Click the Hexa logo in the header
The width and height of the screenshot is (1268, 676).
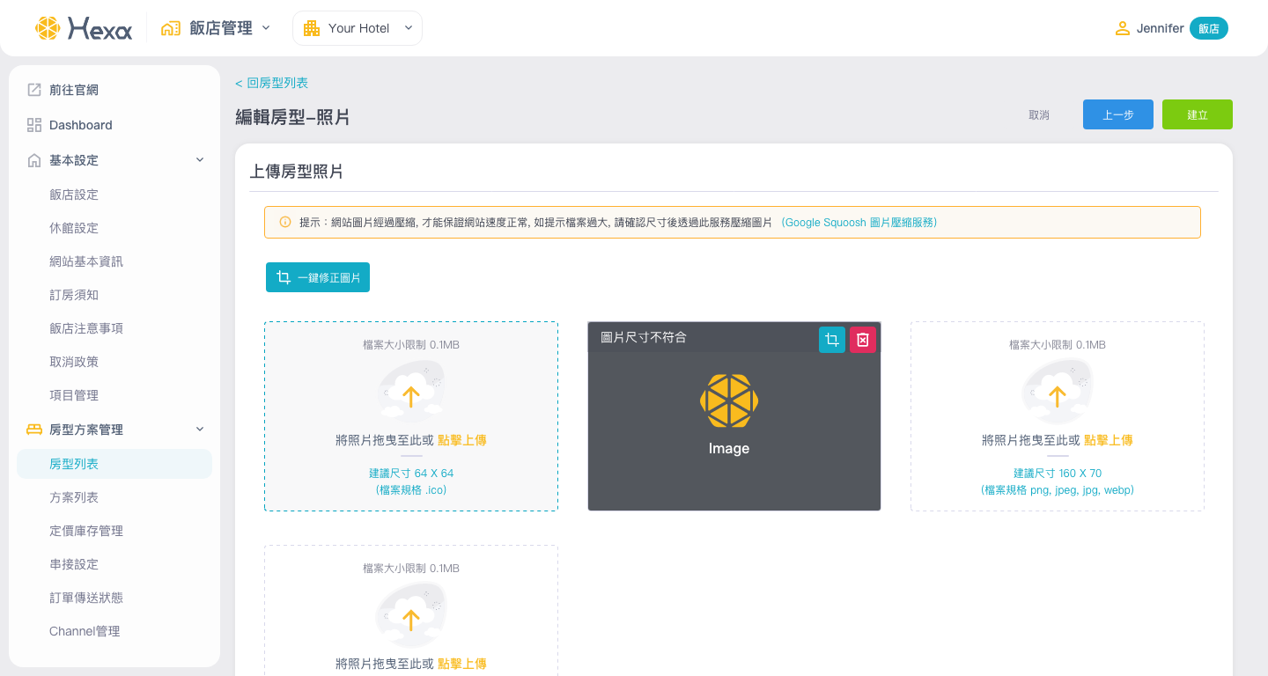[84, 28]
